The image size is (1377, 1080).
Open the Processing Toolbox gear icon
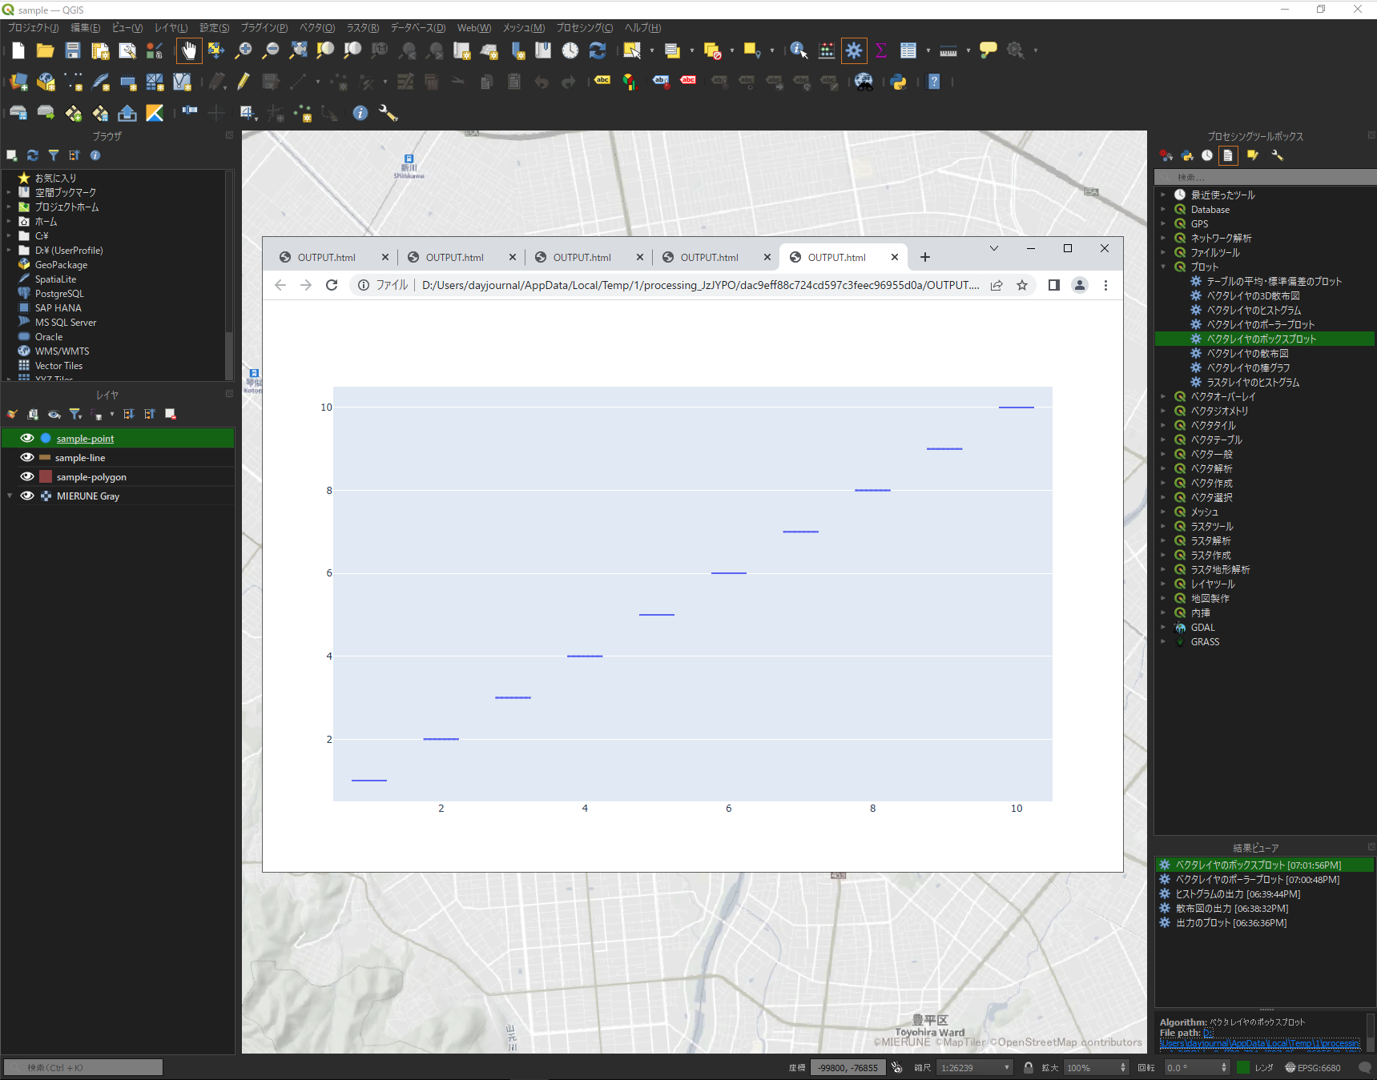pyautogui.click(x=854, y=50)
